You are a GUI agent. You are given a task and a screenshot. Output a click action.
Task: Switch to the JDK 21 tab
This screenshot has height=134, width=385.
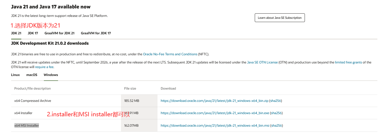(16, 33)
